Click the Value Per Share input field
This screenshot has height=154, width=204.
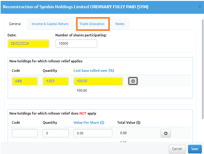[x=93, y=133]
